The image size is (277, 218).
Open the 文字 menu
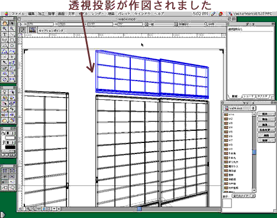coord(71,14)
